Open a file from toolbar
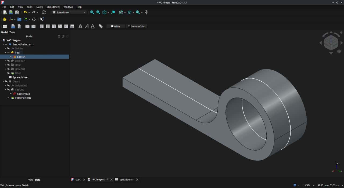The image size is (344, 188). tap(11, 12)
